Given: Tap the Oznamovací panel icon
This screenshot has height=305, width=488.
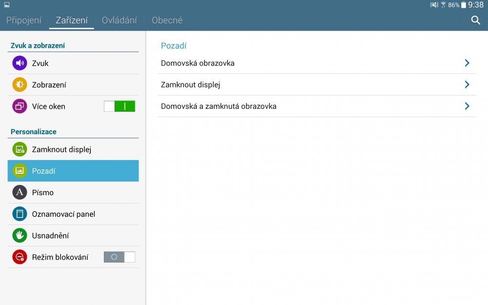Looking at the screenshot, I should pyautogui.click(x=20, y=214).
